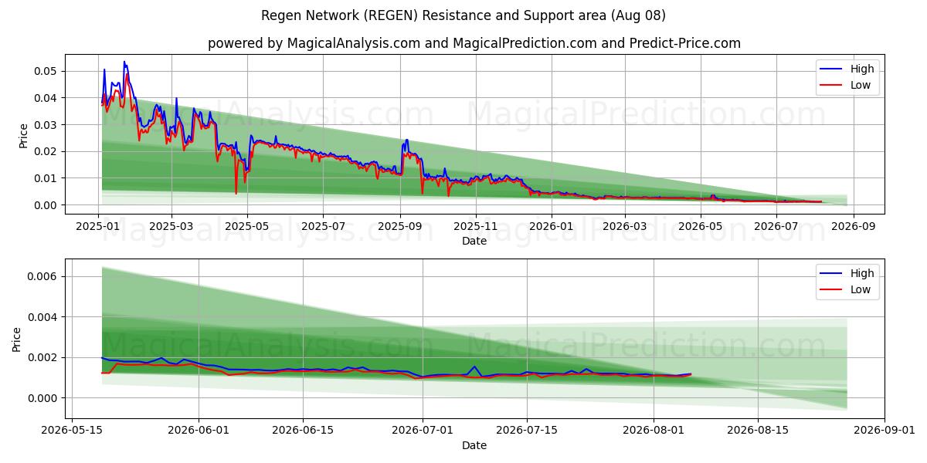This screenshot has width=927, height=463.
Task: Click the '2026-08-15' tick label on the bottom chart
Action: tap(758, 431)
